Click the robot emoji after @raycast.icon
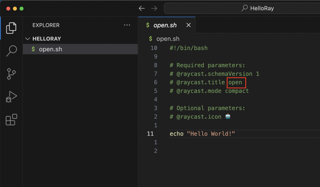Image resolution: width=320 pixels, height=187 pixels. [x=228, y=116]
